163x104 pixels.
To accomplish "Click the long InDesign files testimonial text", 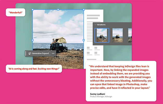I will [121, 77].
